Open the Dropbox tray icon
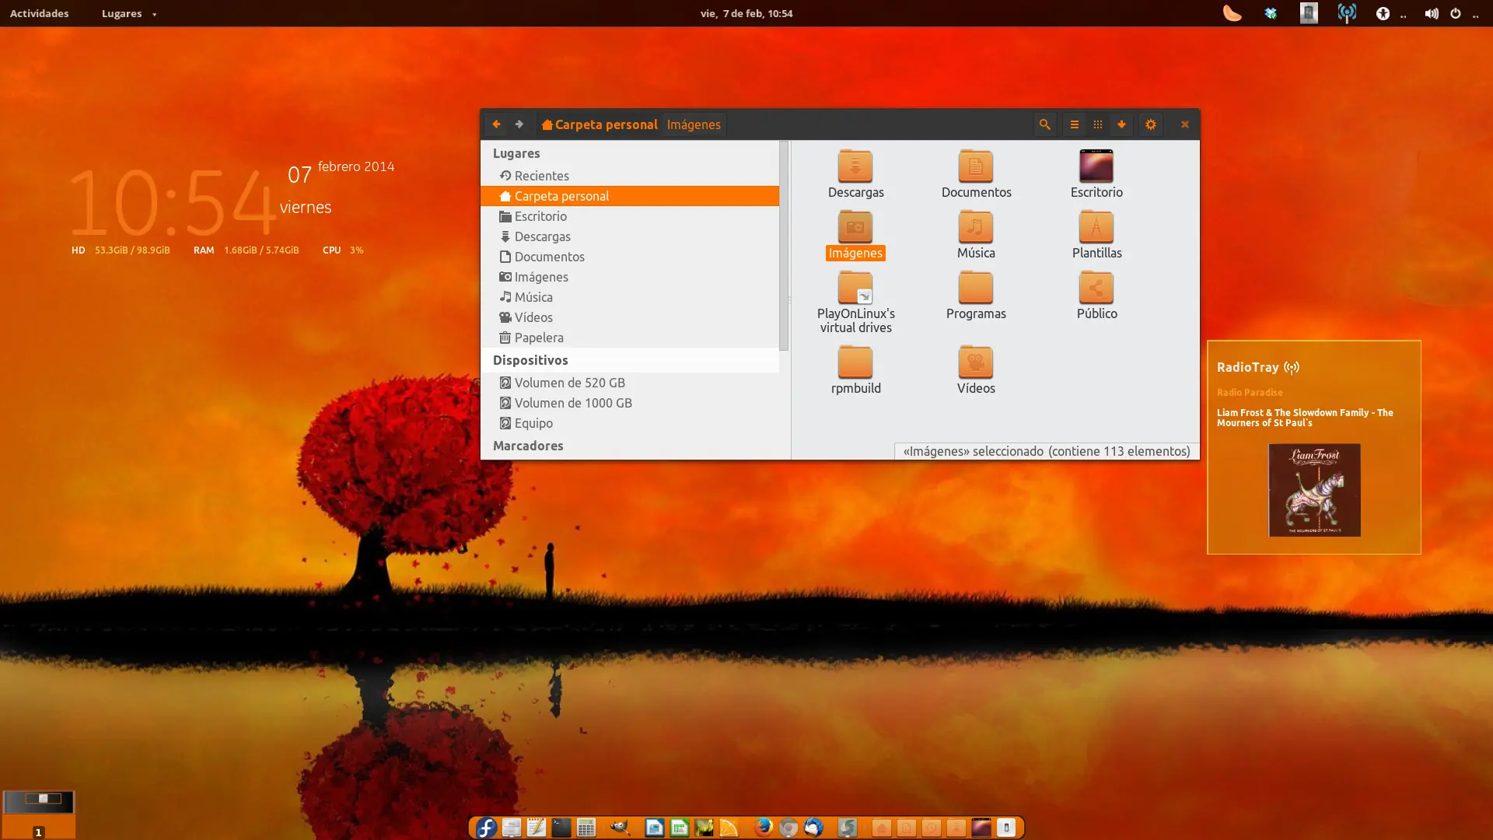Image resolution: width=1493 pixels, height=840 pixels. pos(1271,13)
